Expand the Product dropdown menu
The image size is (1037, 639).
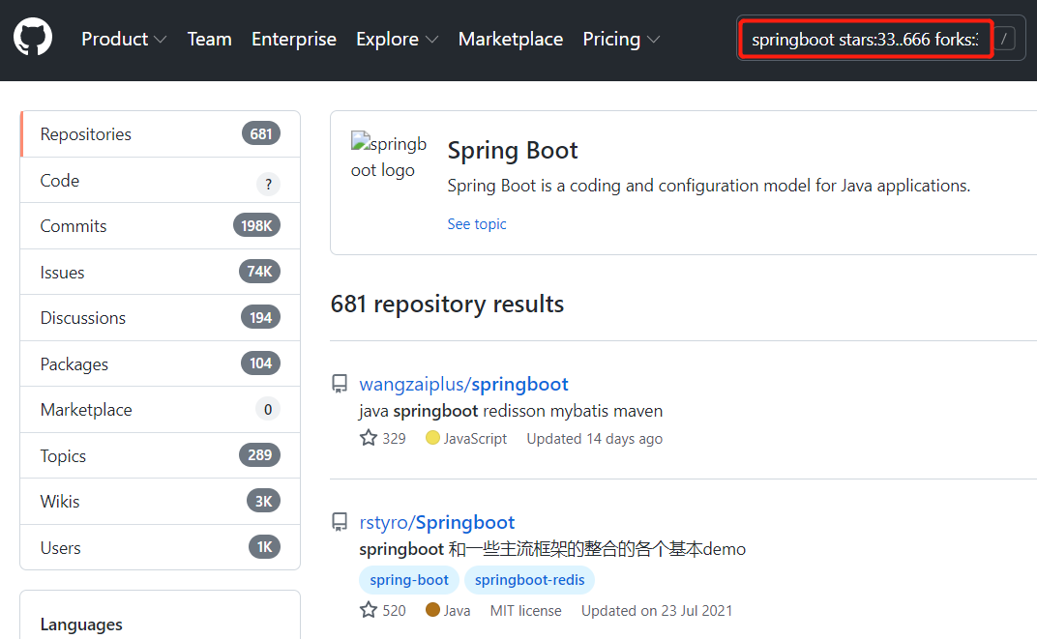(x=124, y=40)
